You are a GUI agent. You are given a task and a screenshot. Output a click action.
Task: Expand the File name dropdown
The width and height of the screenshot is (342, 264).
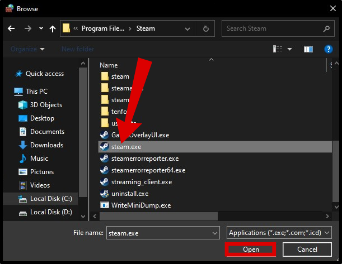[215, 233]
